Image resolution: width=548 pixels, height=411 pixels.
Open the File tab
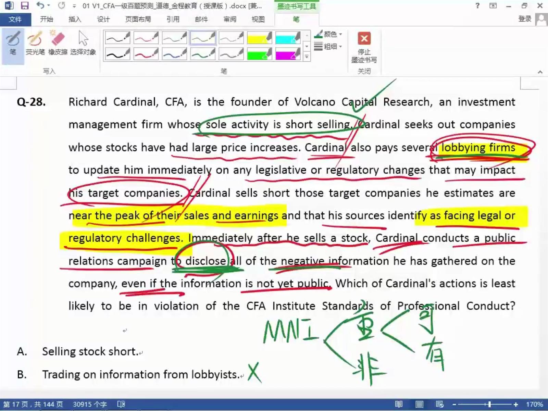click(15, 20)
